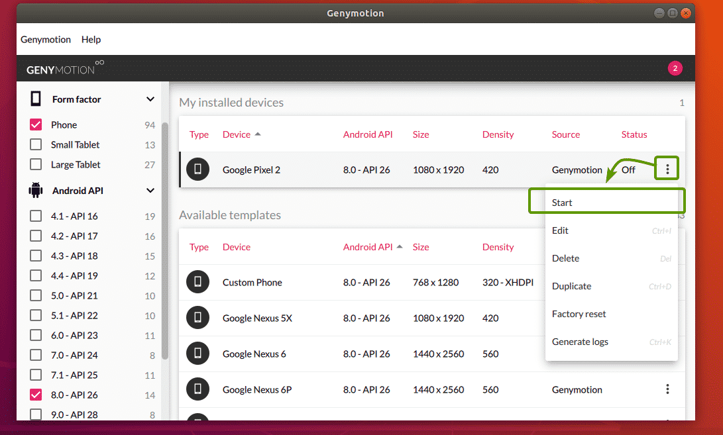Click the Custom Phone device icon

(197, 283)
